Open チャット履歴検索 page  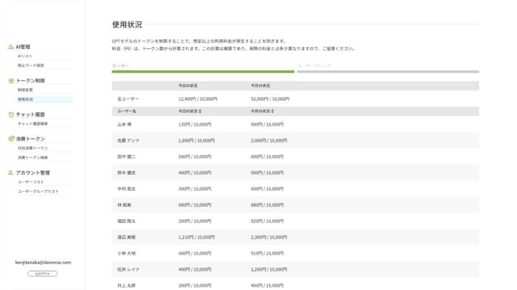pyautogui.click(x=32, y=123)
